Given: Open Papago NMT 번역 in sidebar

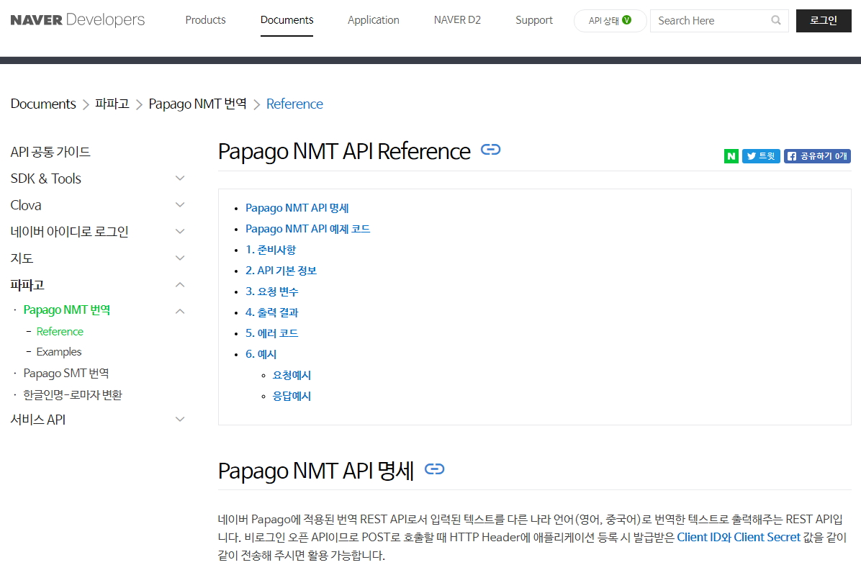Looking at the screenshot, I should point(67,309).
